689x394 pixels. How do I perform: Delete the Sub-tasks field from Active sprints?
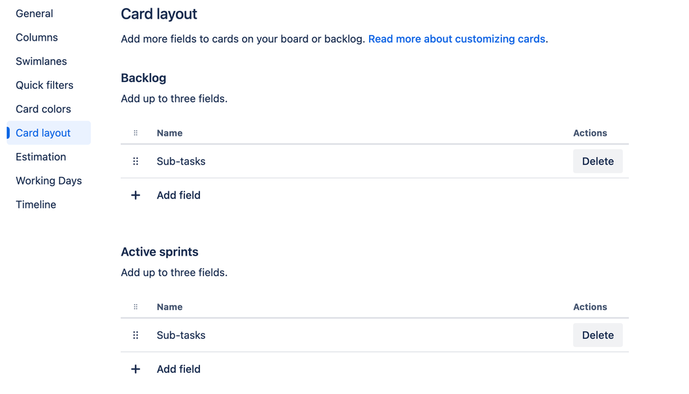coord(597,335)
